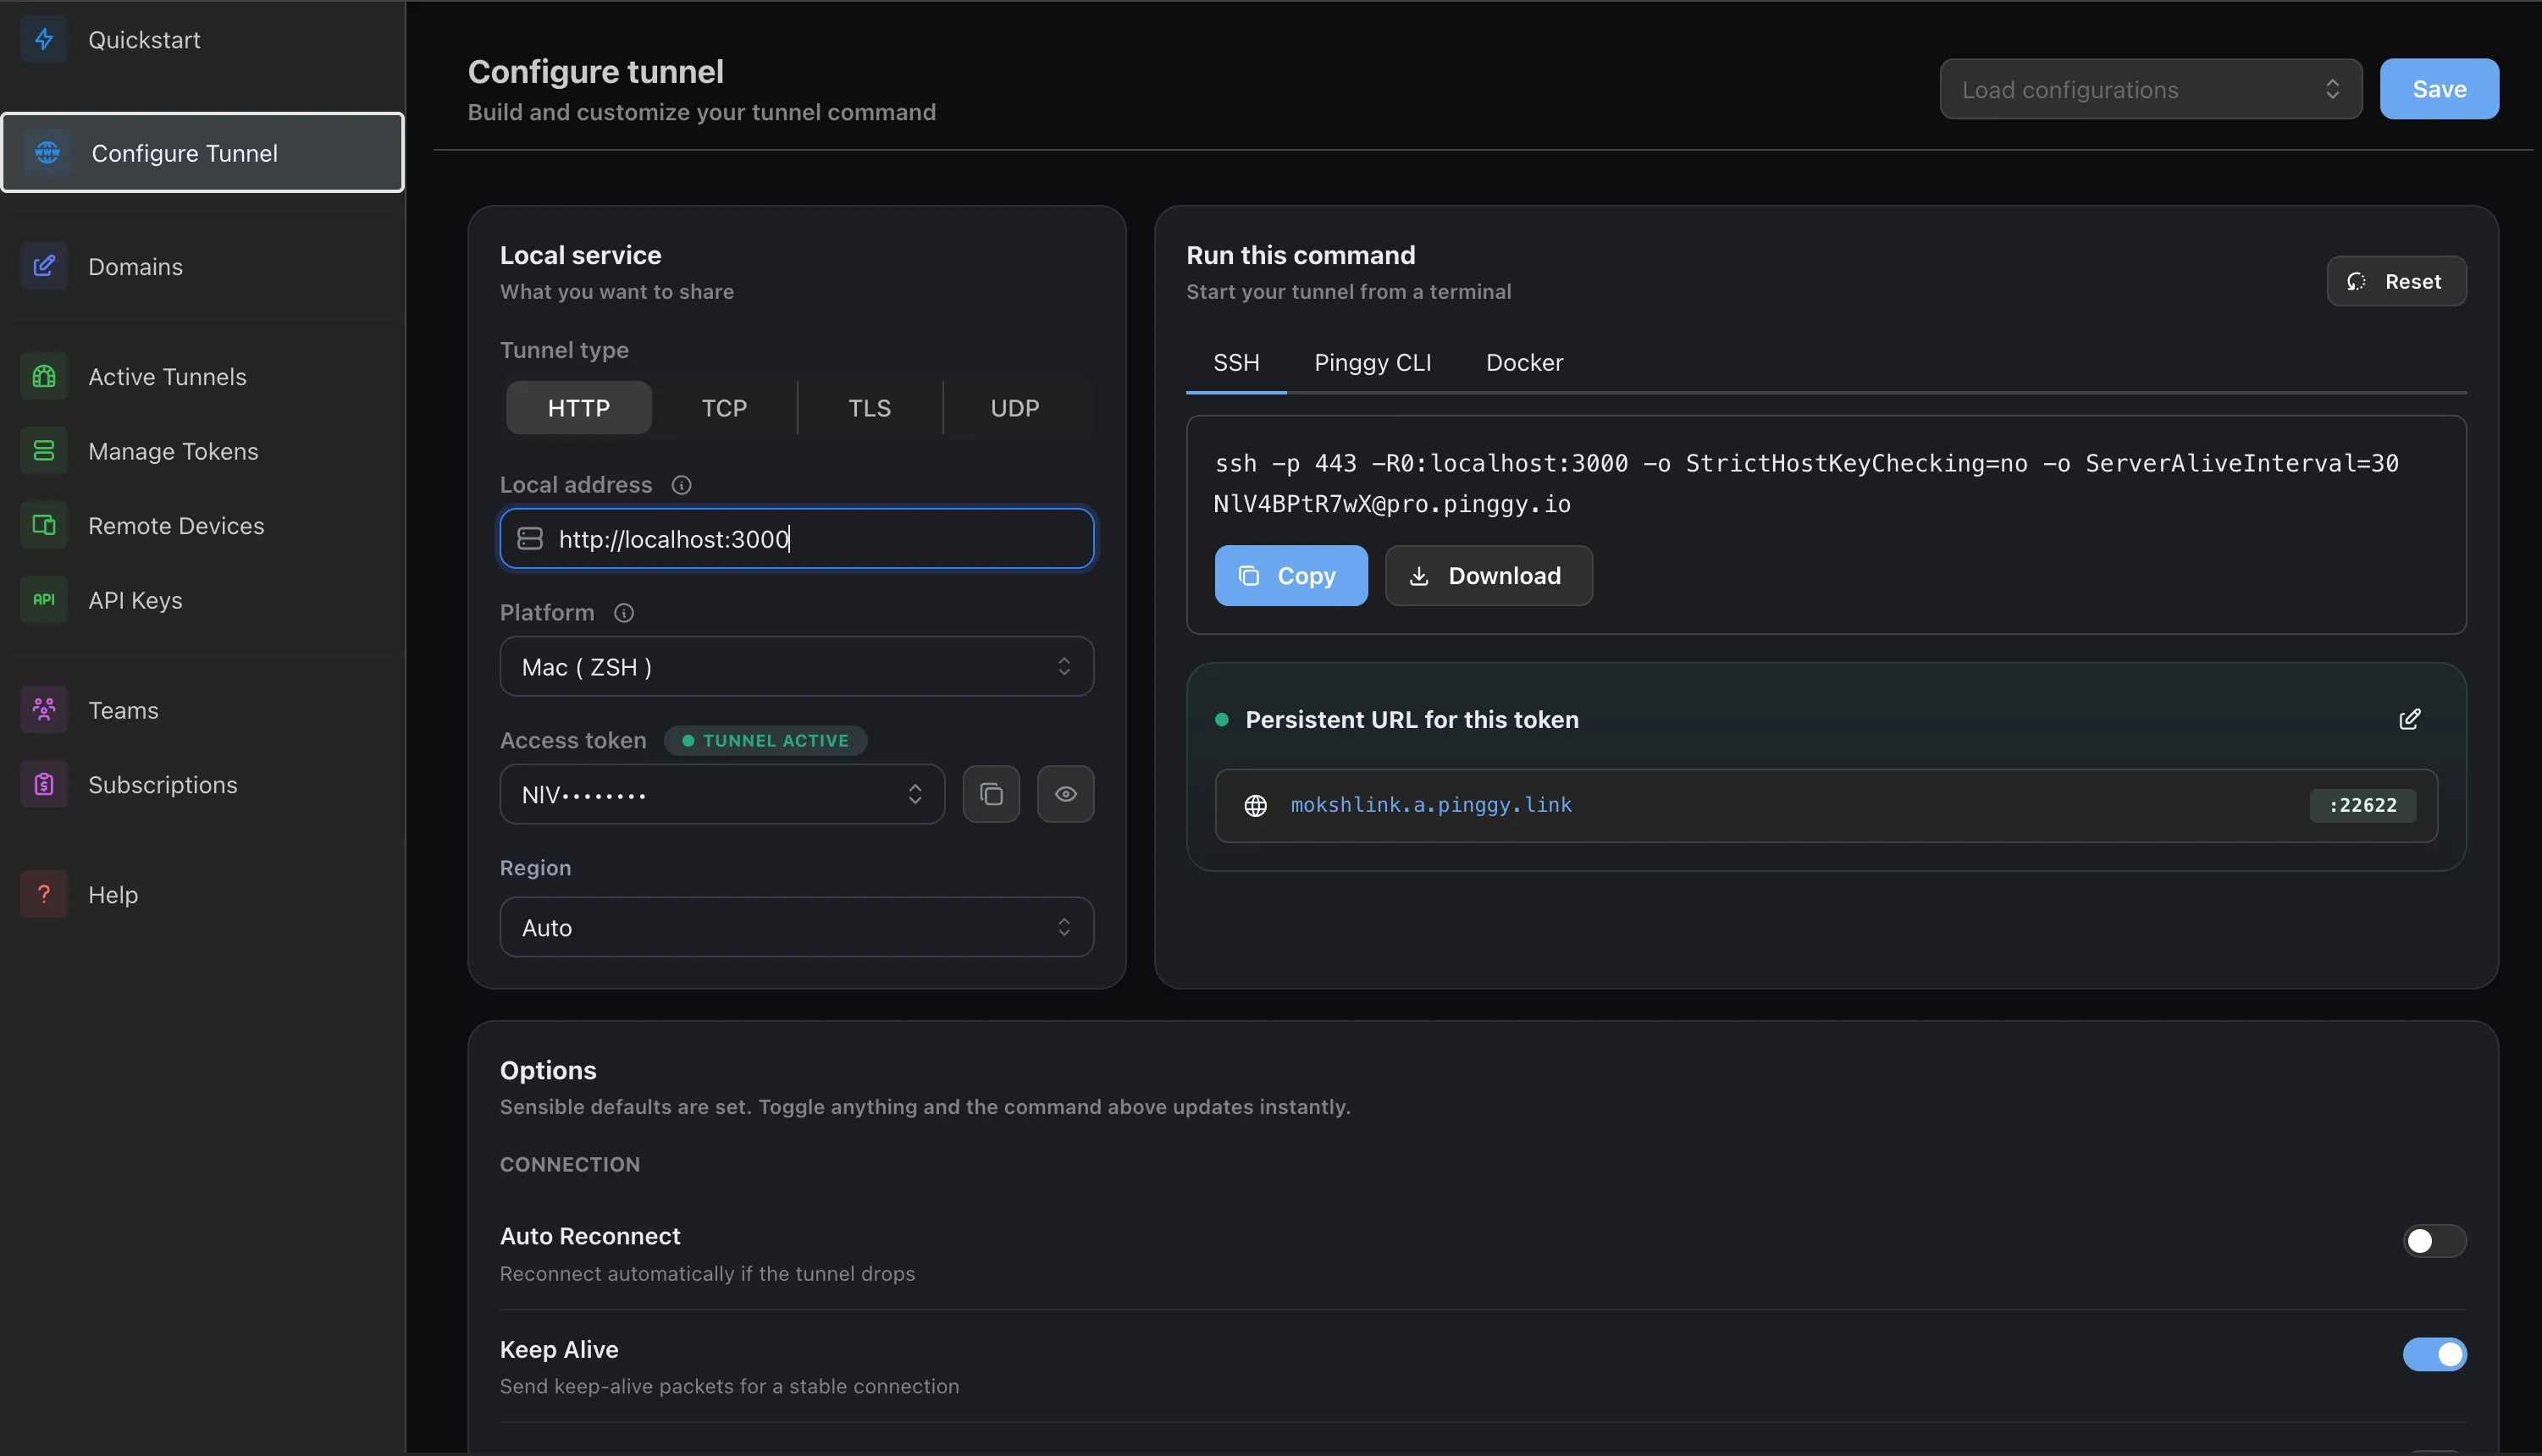Image resolution: width=2542 pixels, height=1456 pixels.
Task: Select TCP tunnel type
Action: coord(724,408)
